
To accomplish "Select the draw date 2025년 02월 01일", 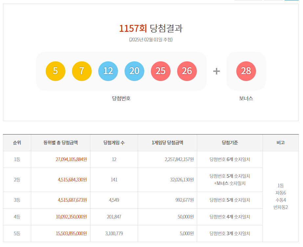I will 152,40.
